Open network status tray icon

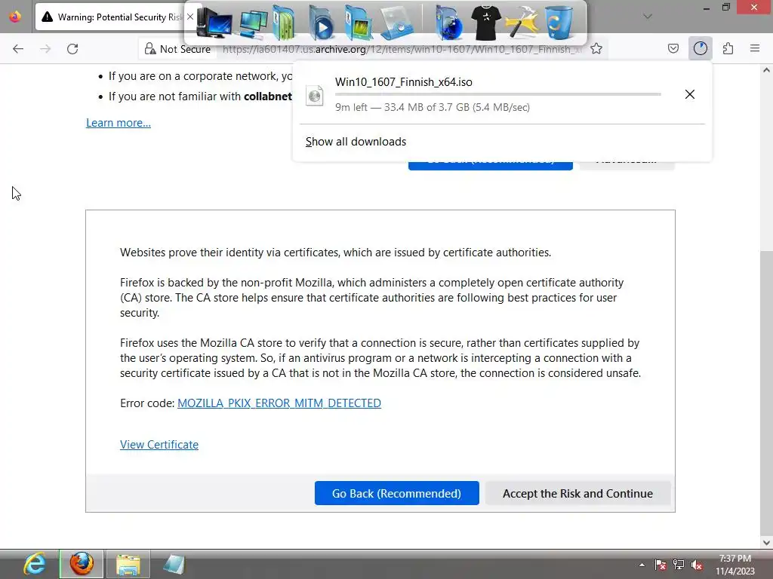(x=679, y=565)
